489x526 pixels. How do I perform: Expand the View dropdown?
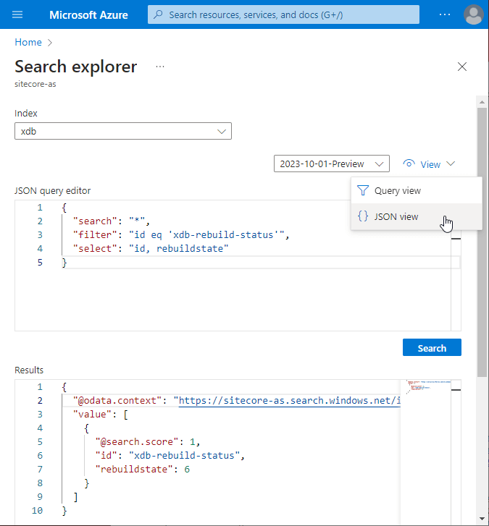[429, 164]
